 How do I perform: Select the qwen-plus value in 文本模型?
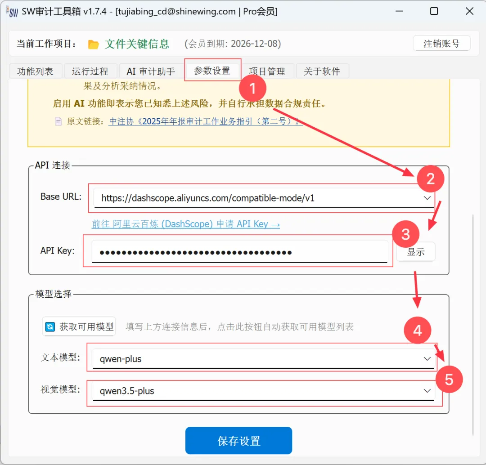coord(121,359)
